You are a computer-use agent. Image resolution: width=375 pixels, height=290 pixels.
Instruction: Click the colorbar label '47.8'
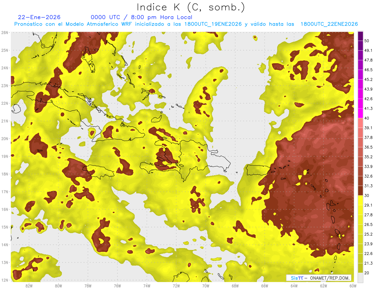368,60
